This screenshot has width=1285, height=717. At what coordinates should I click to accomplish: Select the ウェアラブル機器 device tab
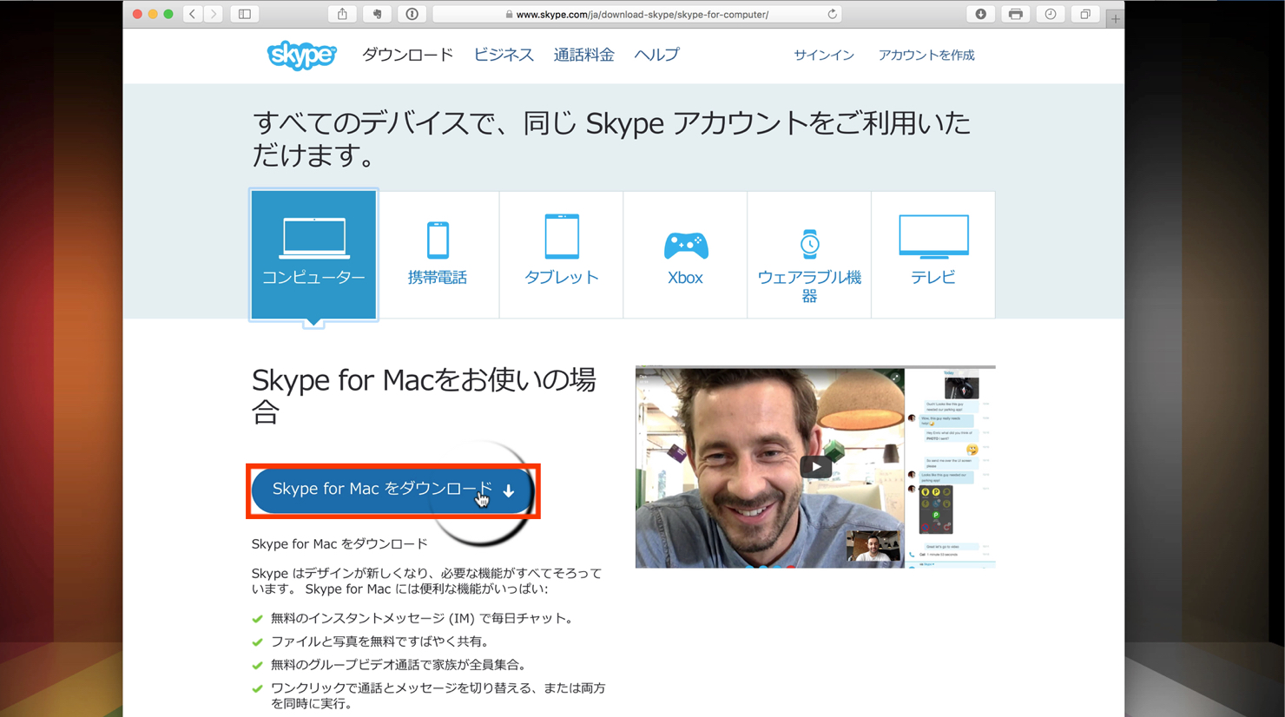[809, 255]
